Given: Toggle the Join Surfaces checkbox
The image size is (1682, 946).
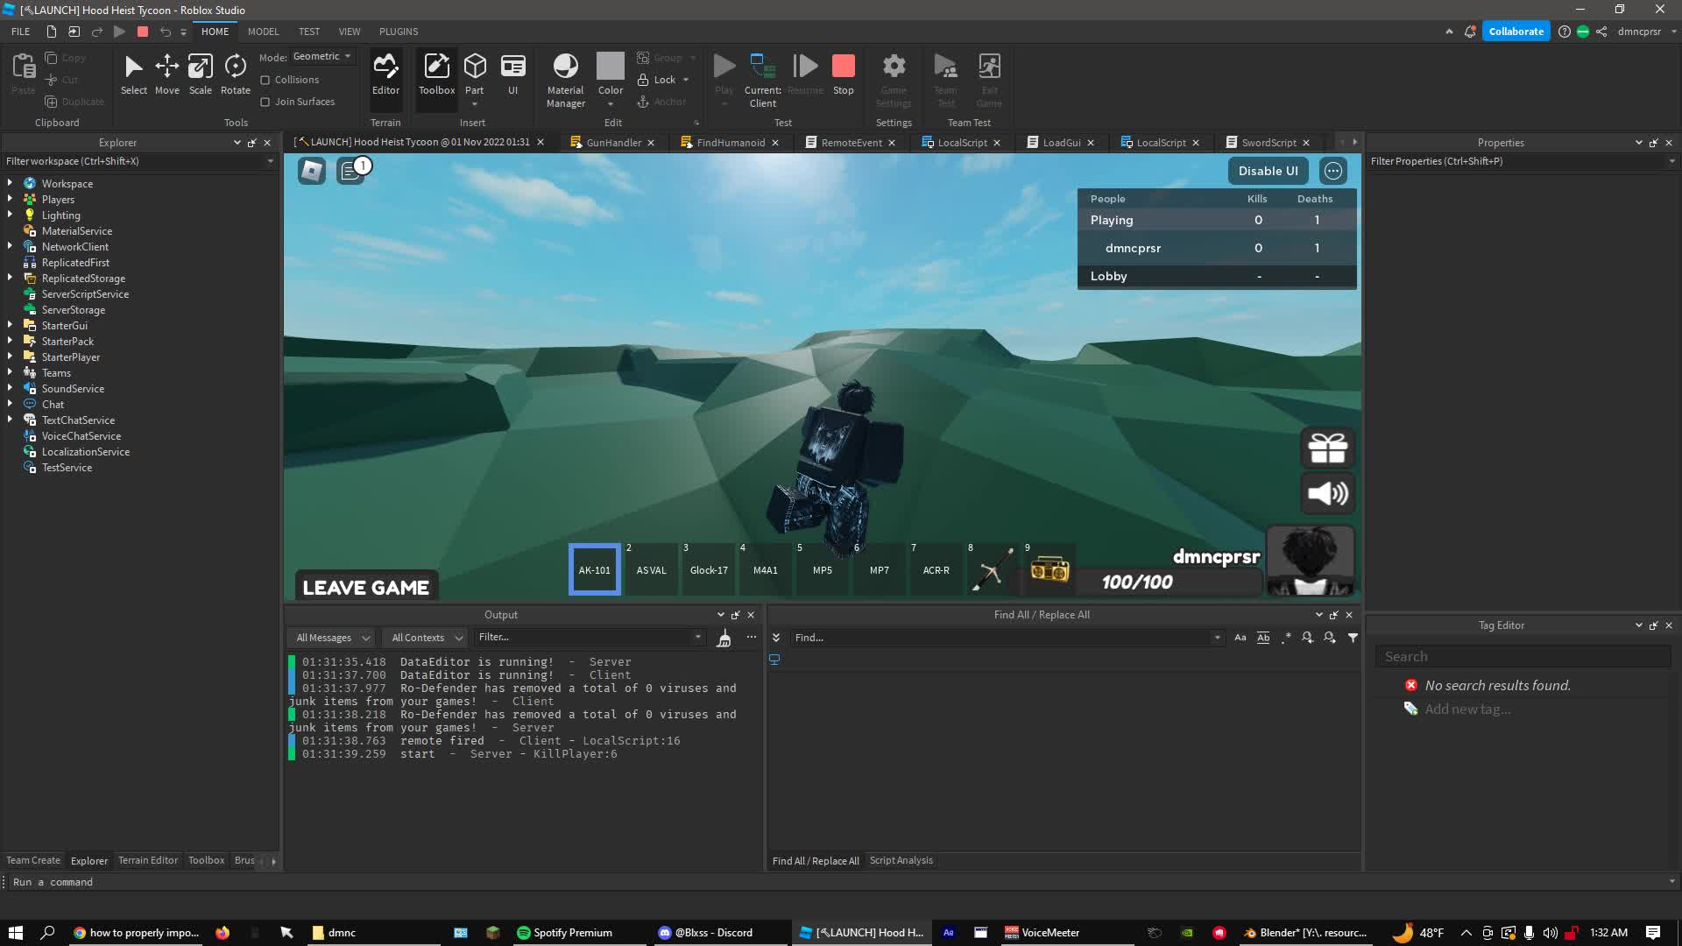Looking at the screenshot, I should tap(265, 102).
